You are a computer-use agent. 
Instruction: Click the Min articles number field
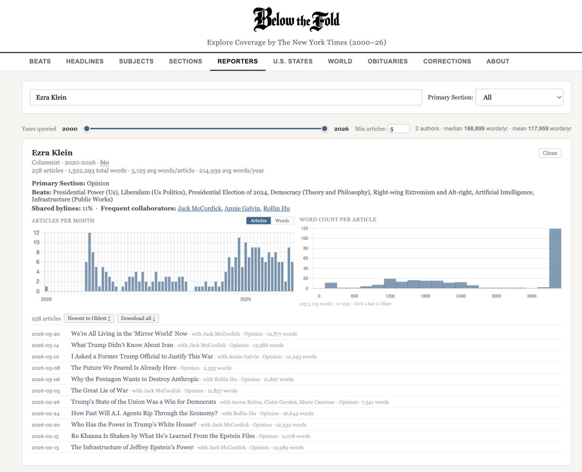tap(399, 129)
